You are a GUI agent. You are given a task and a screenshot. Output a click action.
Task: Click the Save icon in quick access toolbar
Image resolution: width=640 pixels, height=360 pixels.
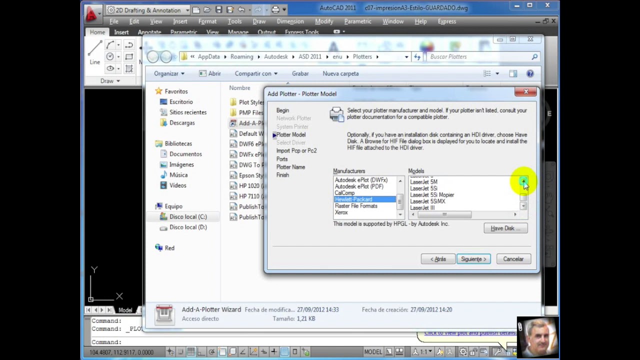click(x=219, y=9)
